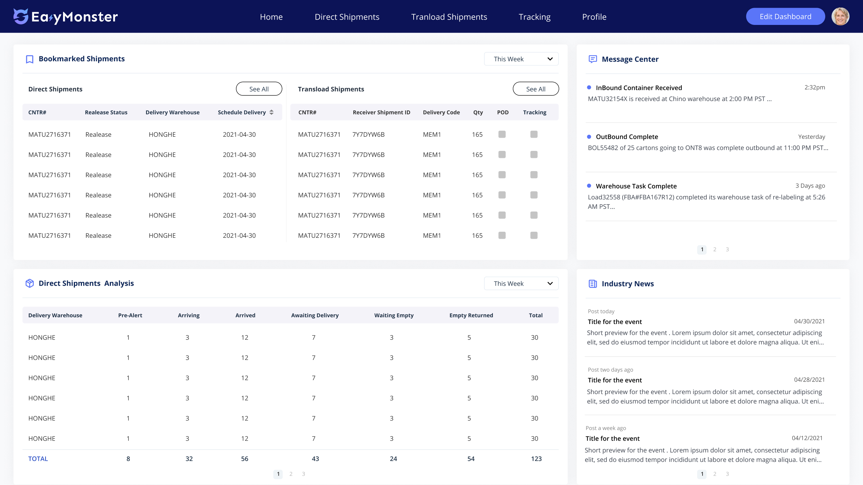The height and width of the screenshot is (485, 863).
Task: Click the Edit Dashboard button
Action: pos(785,17)
